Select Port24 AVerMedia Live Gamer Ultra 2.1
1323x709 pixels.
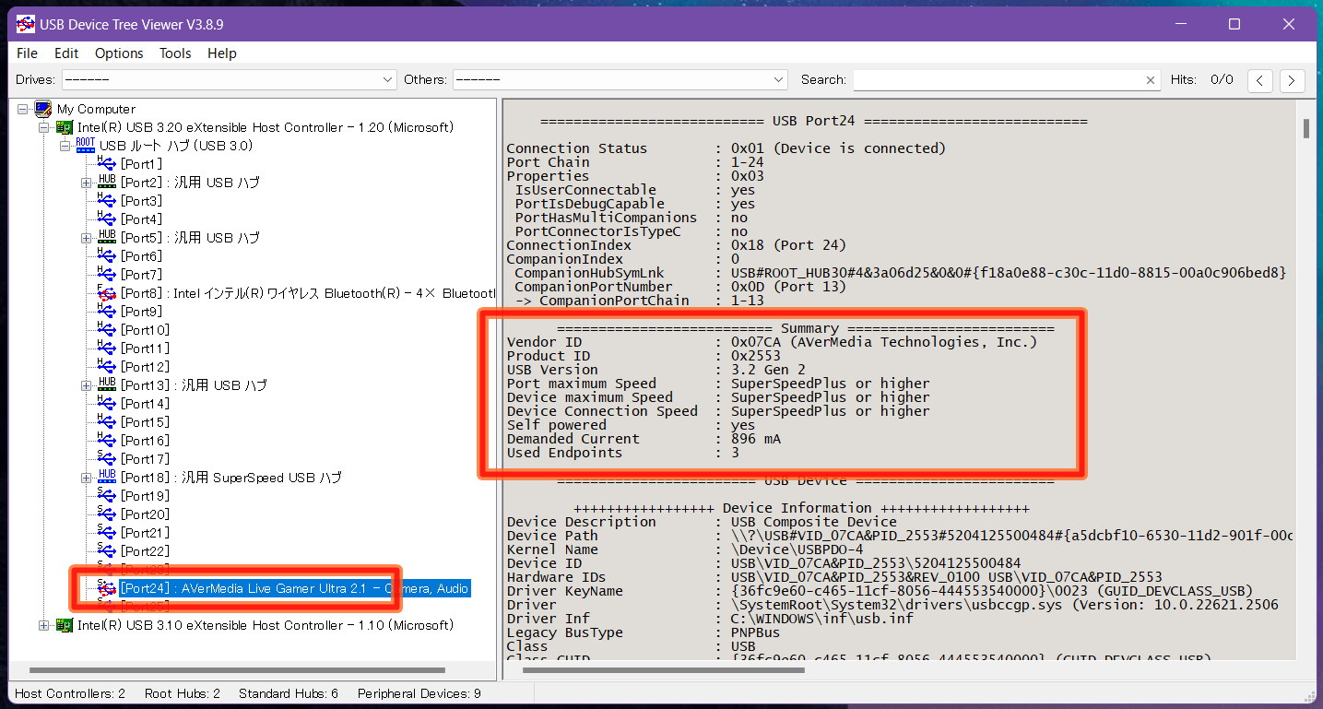point(295,588)
